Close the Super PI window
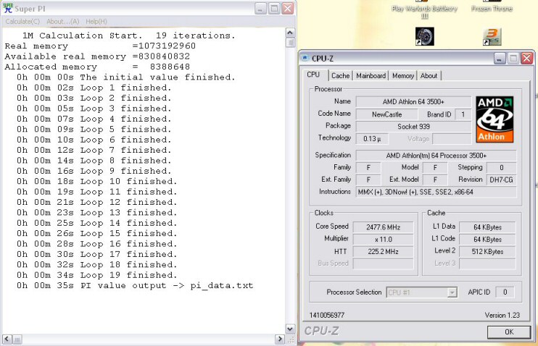This screenshot has height=346, width=538. 288,8
